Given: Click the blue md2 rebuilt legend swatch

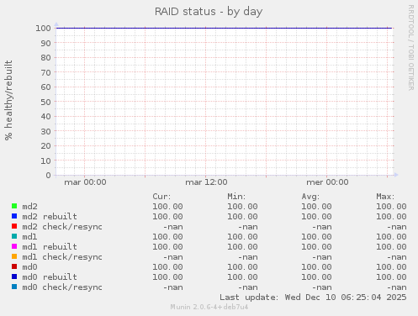Looking at the screenshot, I should [x=14, y=216].
